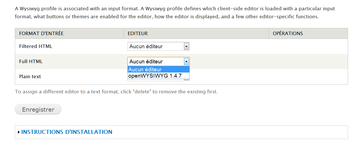Click the Wysiwyg profile description paragraph
This screenshot has height=141, width=362.
pos(175,13)
